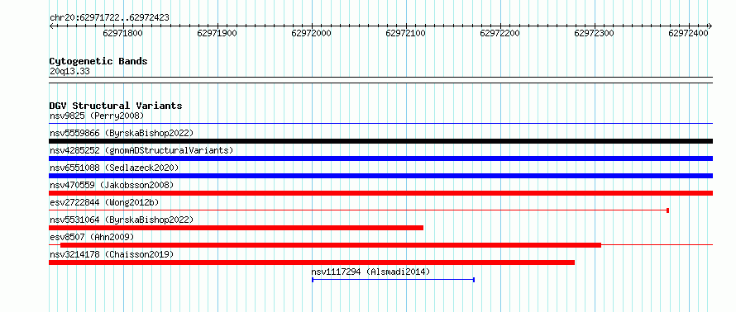Select the blue nsv6551088 feature bar
This screenshot has height=312, width=736.
380,176
